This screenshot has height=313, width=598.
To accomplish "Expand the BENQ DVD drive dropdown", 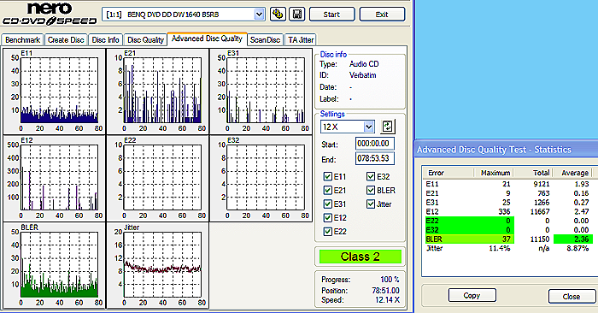I will coord(259,15).
